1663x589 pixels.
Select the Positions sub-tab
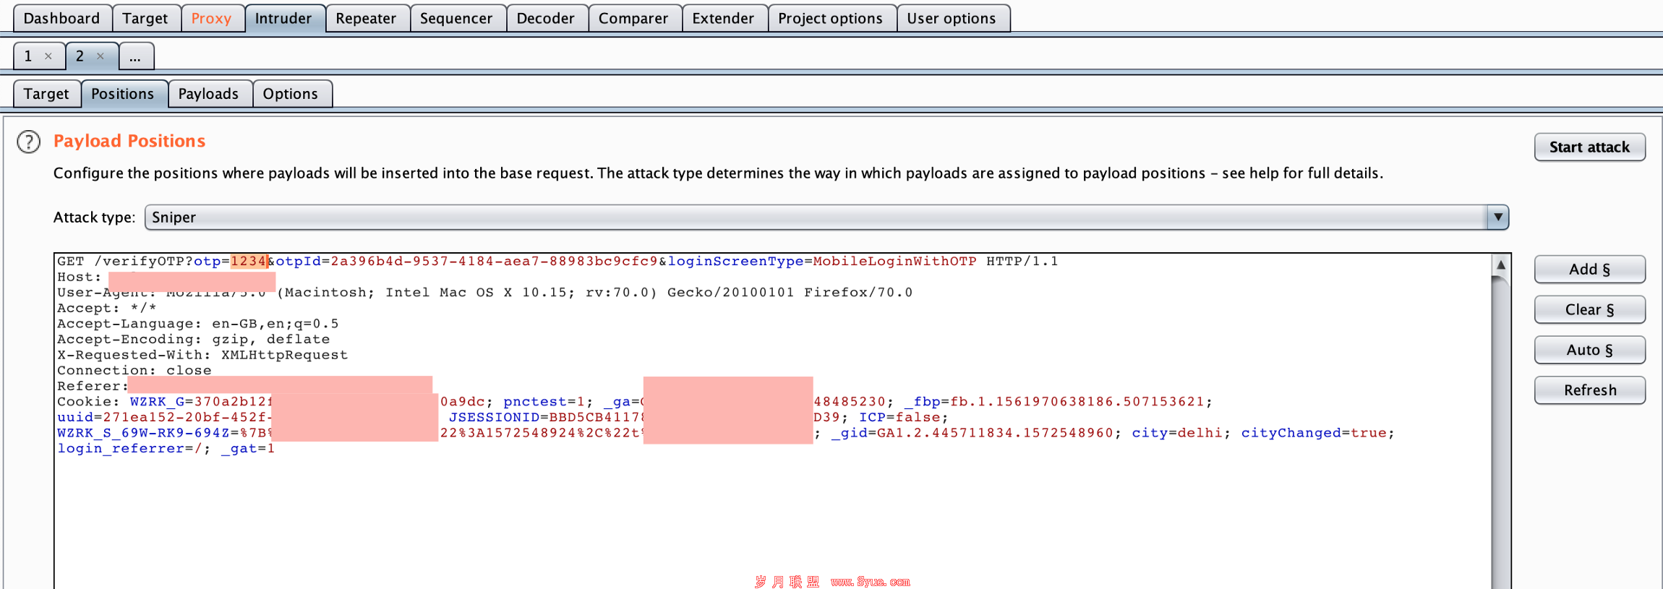point(123,94)
